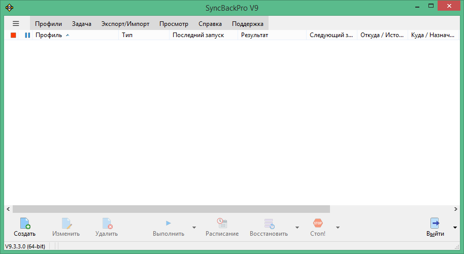
Task: Sort by the Тип column header
Action: coord(144,35)
